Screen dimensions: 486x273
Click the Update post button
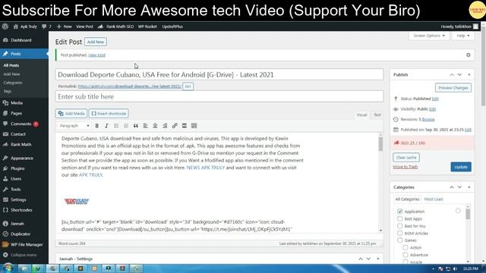[461, 167]
